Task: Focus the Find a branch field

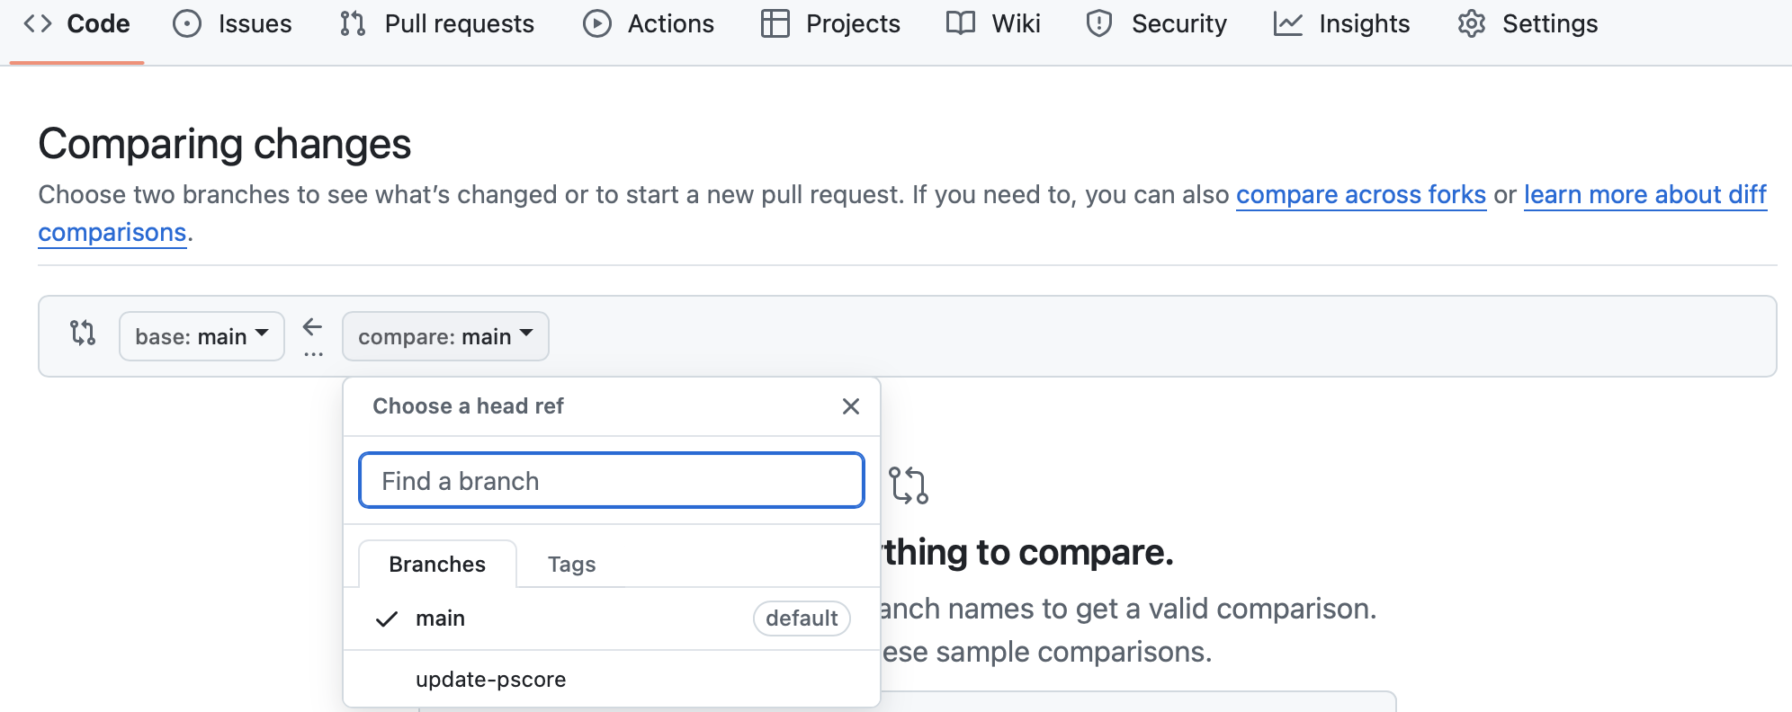Action: pyautogui.click(x=612, y=481)
